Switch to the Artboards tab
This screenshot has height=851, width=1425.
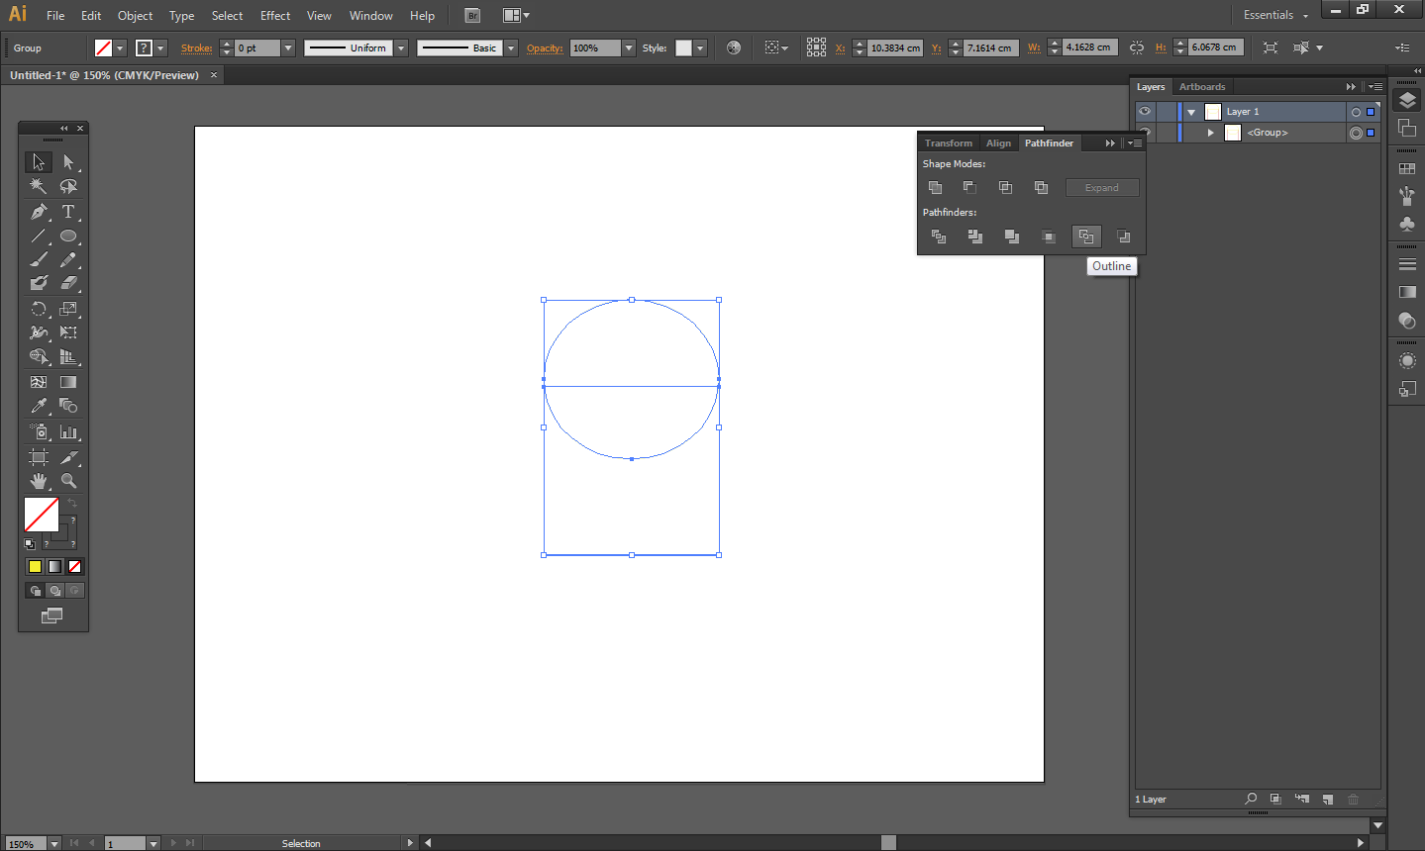coord(1201,86)
